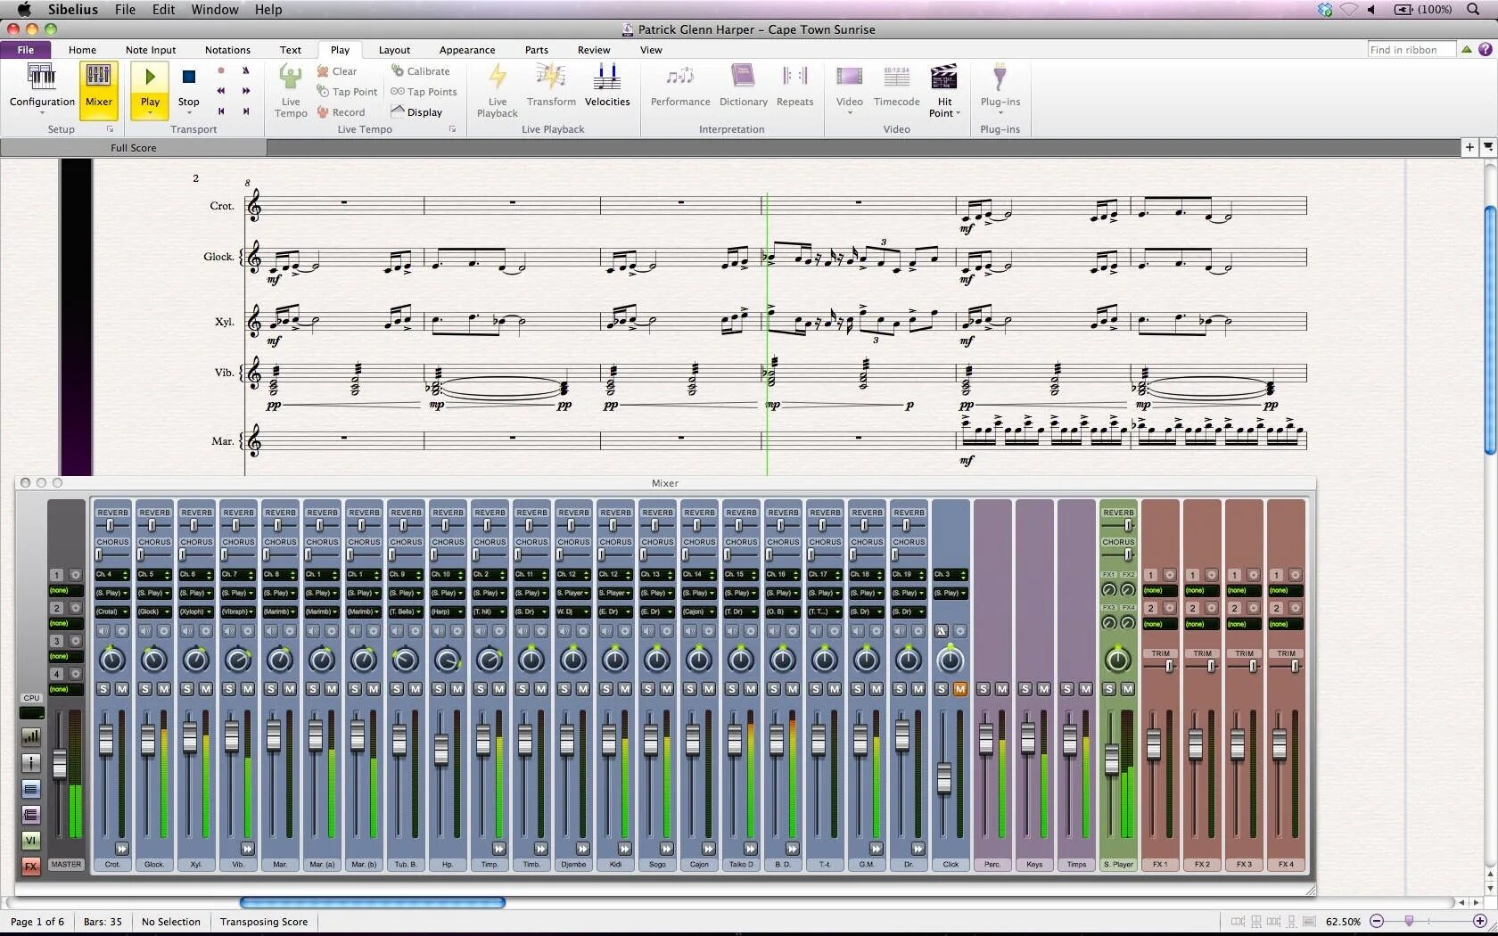Switch to the Notations tab
Screen dimensions: 1498x936
pos(227,50)
